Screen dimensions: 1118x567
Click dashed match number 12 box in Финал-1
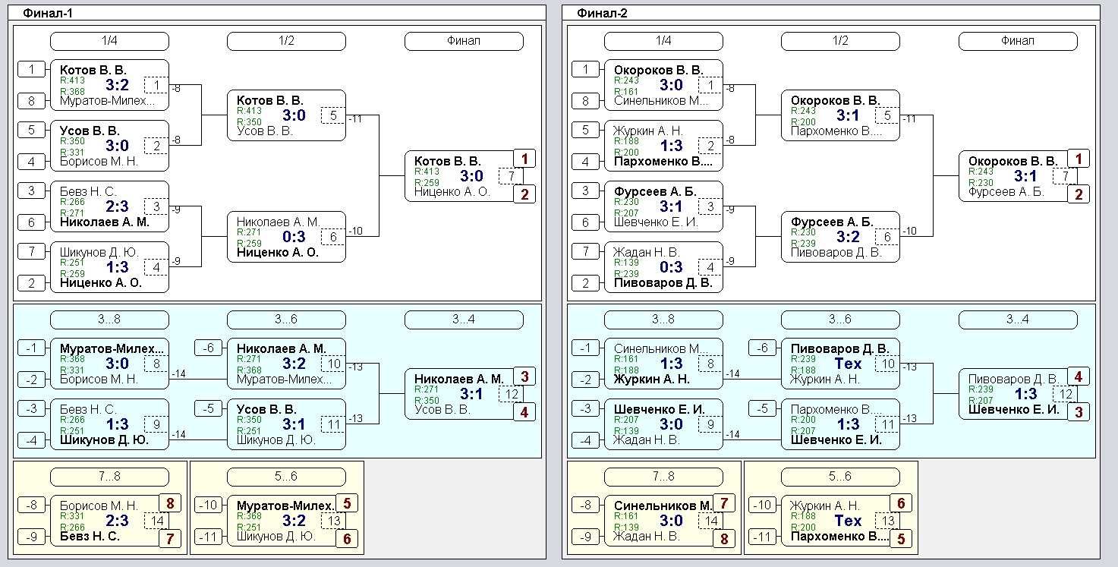[511, 394]
